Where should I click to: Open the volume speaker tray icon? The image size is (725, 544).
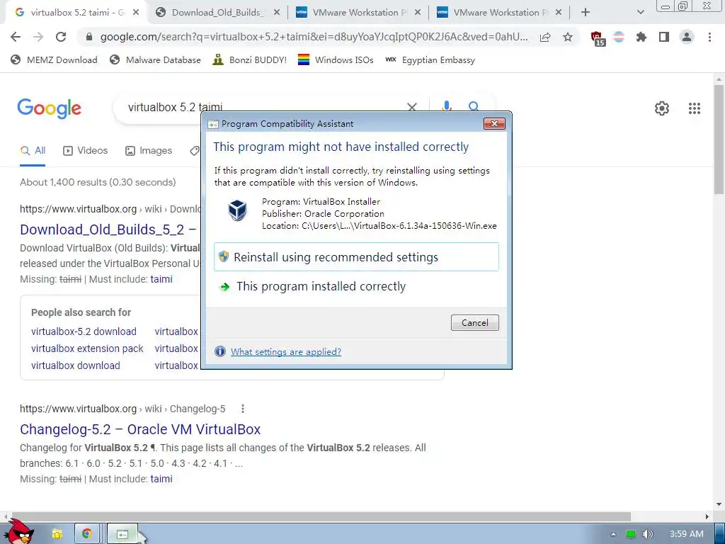647,534
